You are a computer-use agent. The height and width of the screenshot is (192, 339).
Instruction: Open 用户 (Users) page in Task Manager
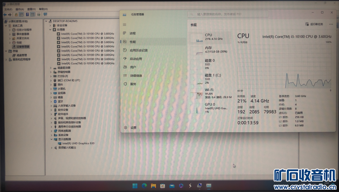pyautogui.click(x=153, y=67)
